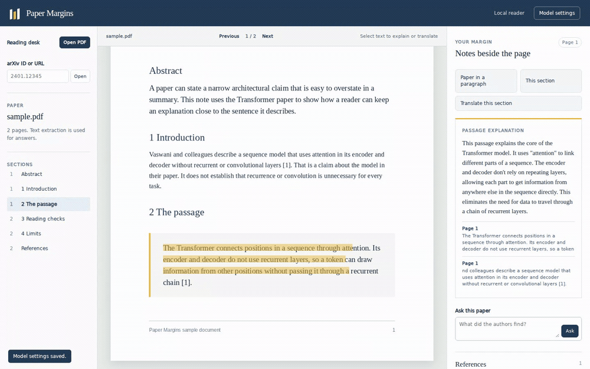Screen dimensions: 590x369
Task: Focus the Ask this paper text box
Action: 507,329
